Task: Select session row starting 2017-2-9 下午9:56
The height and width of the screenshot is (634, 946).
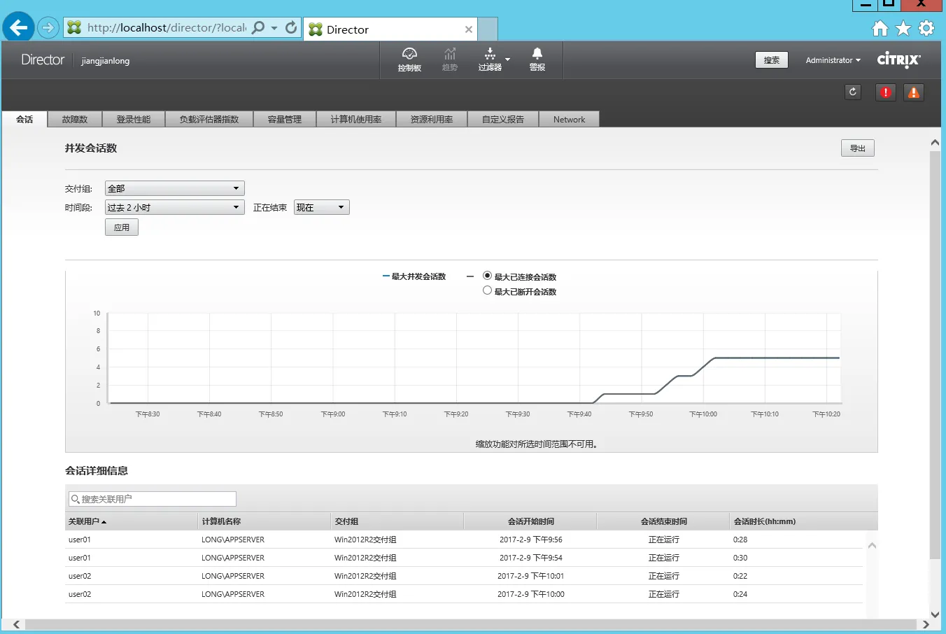Action: (464, 540)
